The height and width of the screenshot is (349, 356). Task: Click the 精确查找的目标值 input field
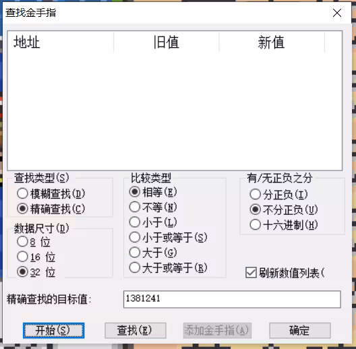pos(232,299)
